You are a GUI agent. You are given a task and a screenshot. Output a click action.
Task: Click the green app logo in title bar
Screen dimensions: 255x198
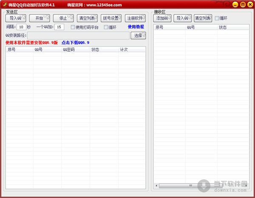pos(5,5)
